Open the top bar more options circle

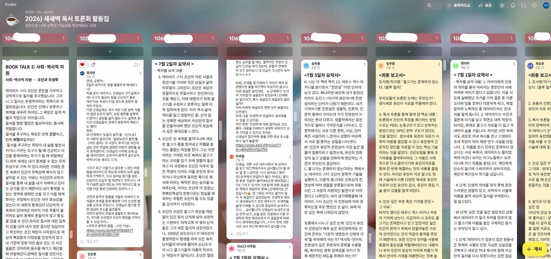(x=535, y=5)
